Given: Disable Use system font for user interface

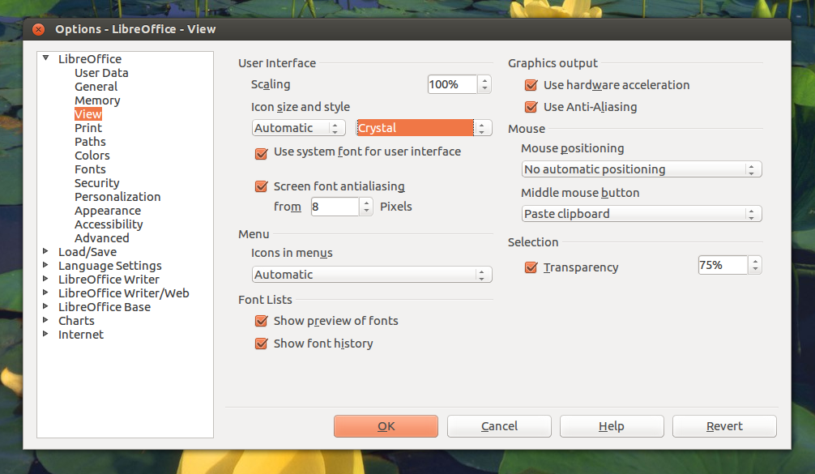Looking at the screenshot, I should (x=261, y=152).
